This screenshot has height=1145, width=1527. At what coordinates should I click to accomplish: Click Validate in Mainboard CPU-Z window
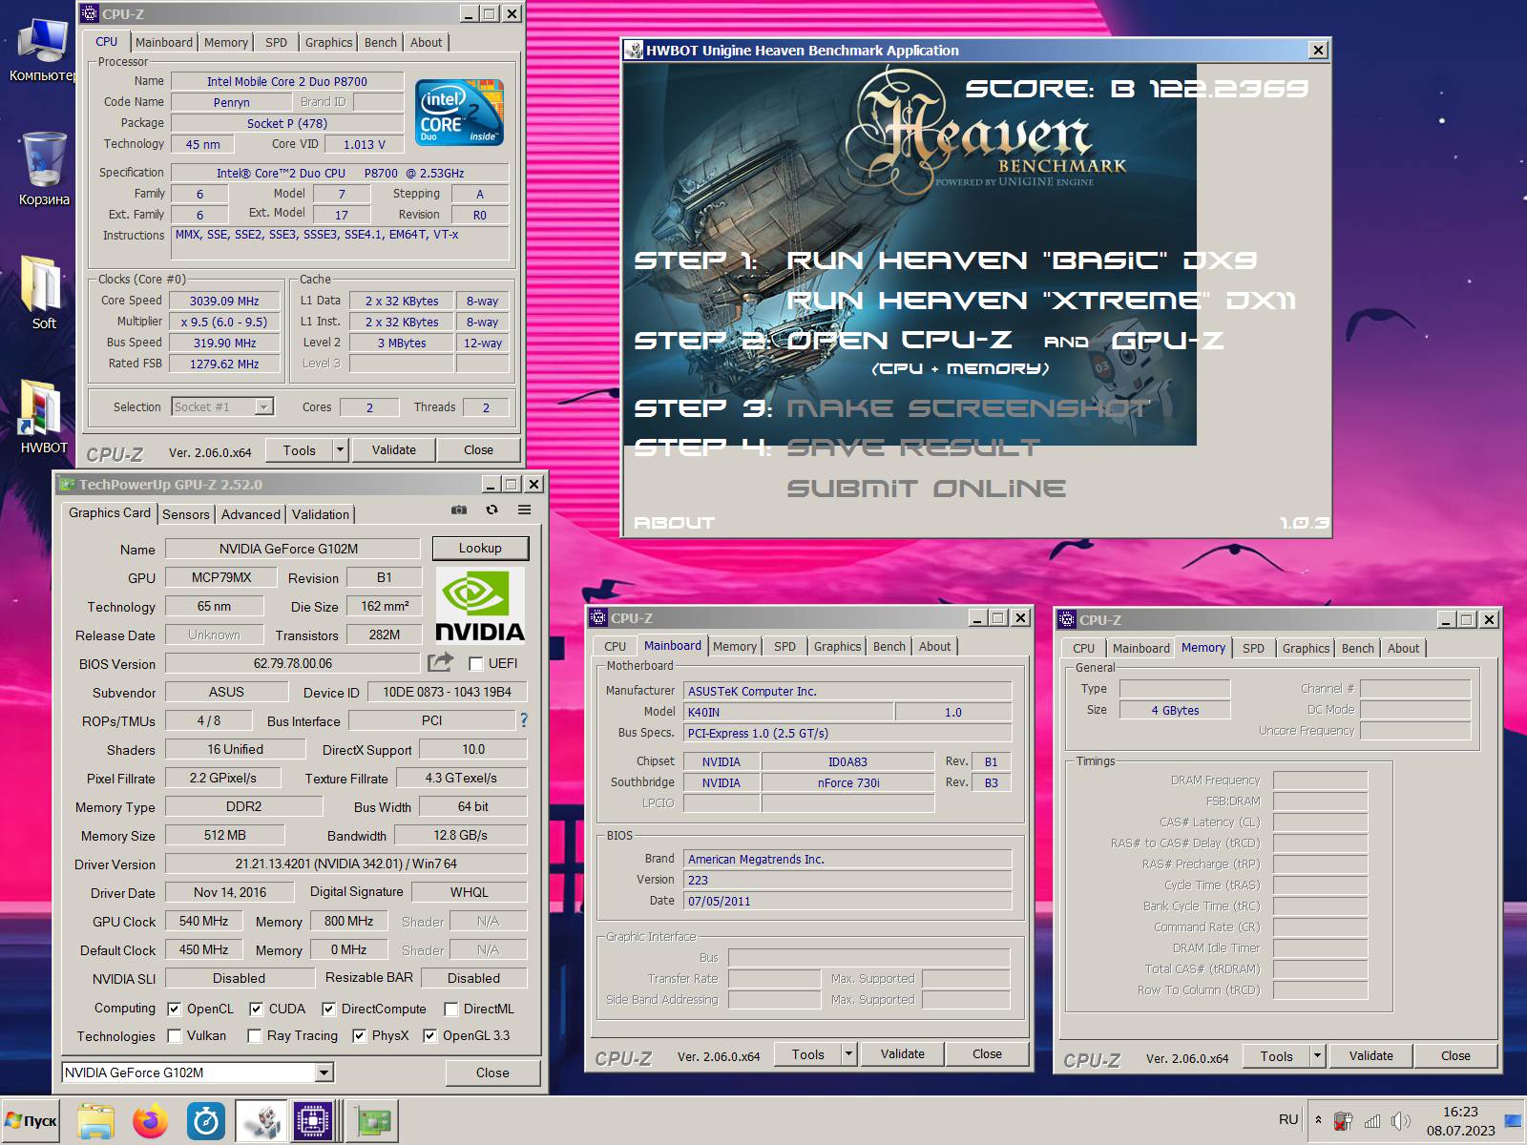(x=903, y=1053)
